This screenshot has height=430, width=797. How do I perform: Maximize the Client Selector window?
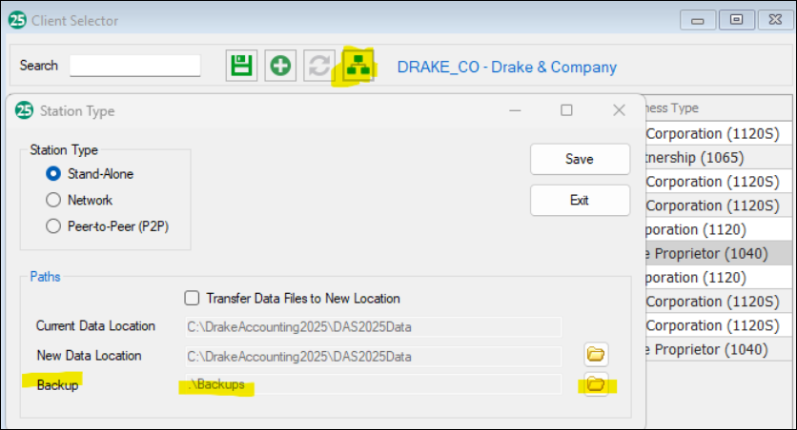[x=737, y=20]
